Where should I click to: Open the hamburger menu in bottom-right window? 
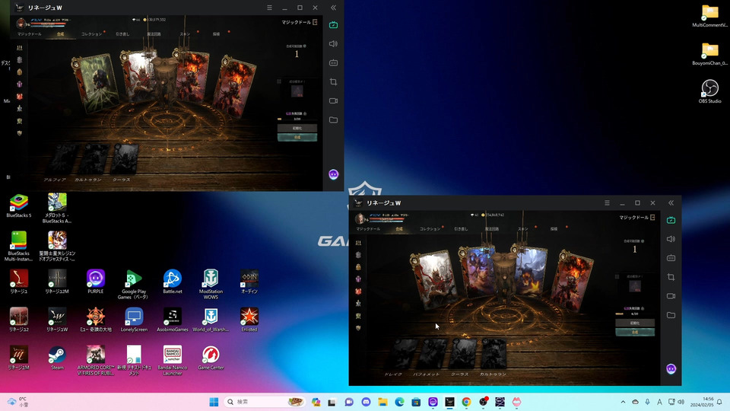click(607, 203)
